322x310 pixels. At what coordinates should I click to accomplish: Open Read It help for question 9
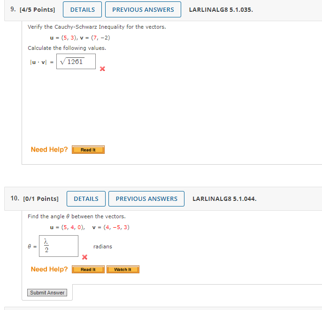[88, 150]
